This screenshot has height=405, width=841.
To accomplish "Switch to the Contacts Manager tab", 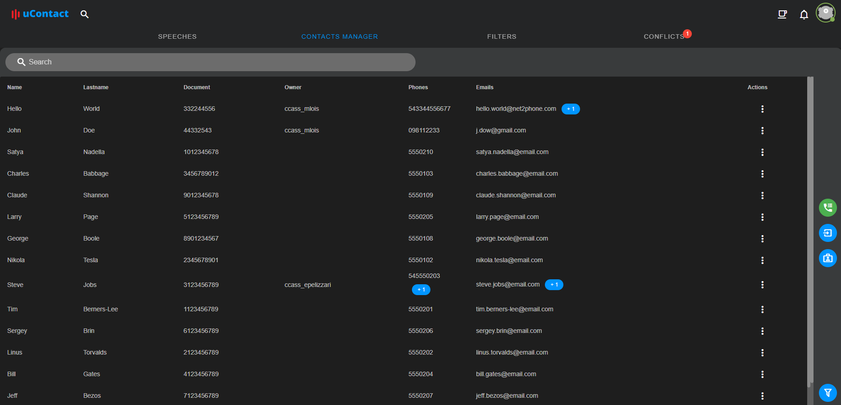I will point(339,36).
